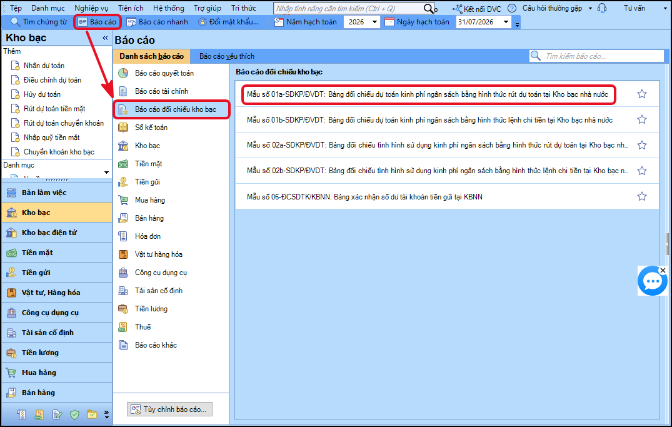The image size is (672, 427).
Task: Open report Mẫu số 01a-SDKP/ĐVDT
Action: pos(428,94)
